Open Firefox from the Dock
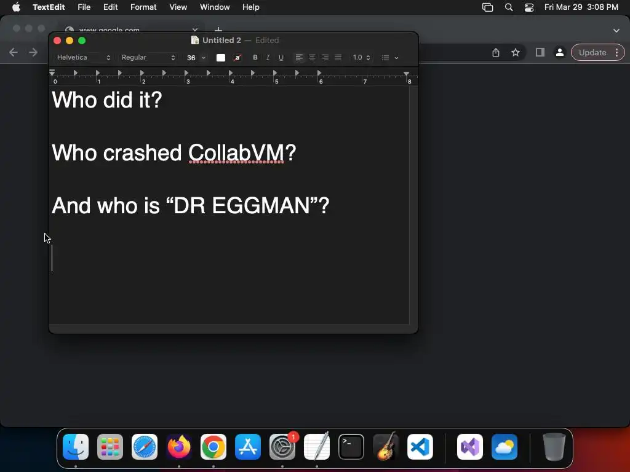 click(x=179, y=447)
